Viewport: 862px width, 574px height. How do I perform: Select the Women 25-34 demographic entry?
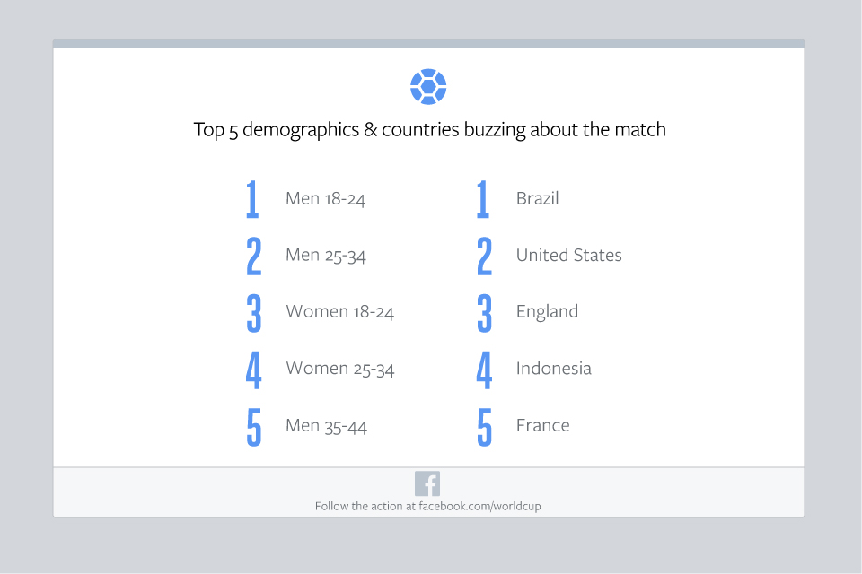(339, 369)
